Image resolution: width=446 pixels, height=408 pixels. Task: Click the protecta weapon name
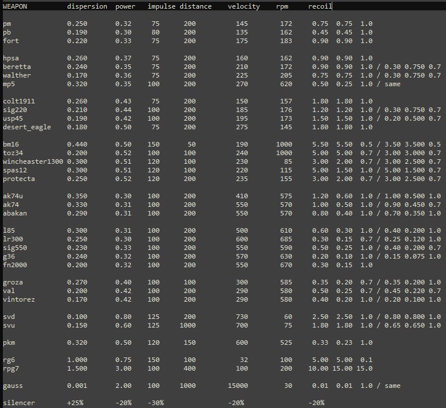coord(19,179)
